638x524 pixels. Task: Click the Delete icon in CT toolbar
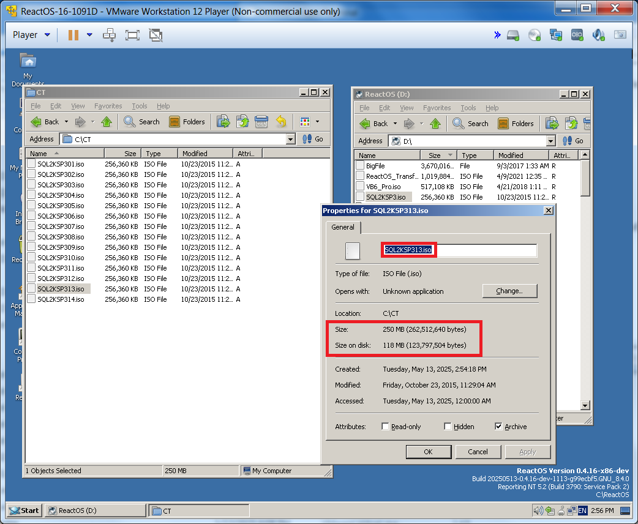(x=261, y=122)
